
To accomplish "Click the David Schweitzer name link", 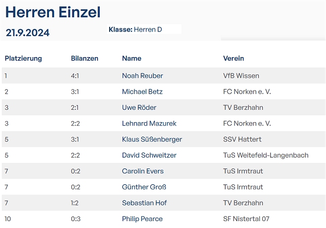I will pos(149,155).
